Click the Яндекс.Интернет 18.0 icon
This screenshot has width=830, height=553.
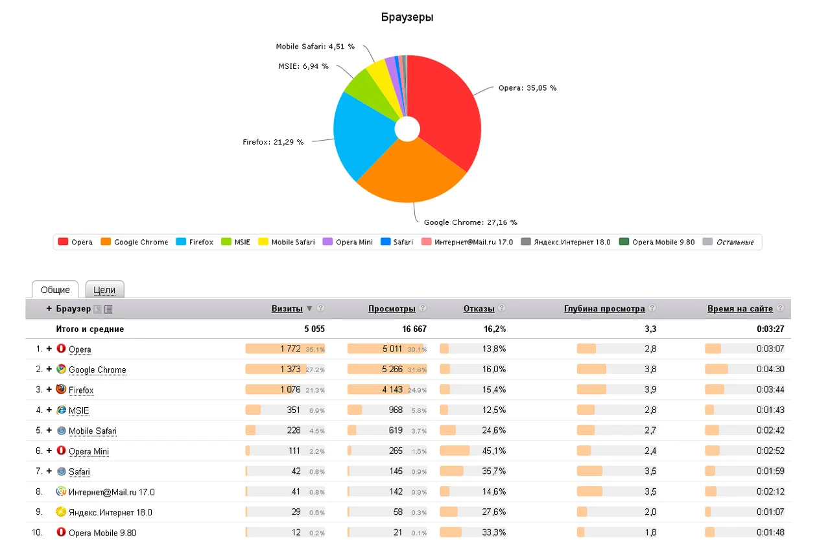[x=61, y=512]
